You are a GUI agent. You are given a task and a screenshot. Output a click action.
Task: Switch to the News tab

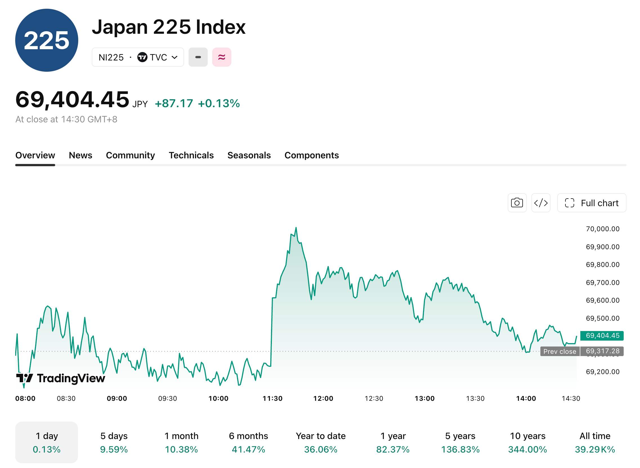point(80,155)
